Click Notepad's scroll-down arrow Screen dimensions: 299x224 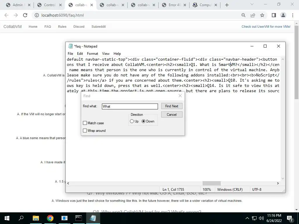283,178
